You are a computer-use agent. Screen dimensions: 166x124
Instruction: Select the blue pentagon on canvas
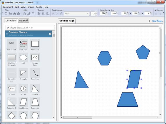[x=143, y=52]
